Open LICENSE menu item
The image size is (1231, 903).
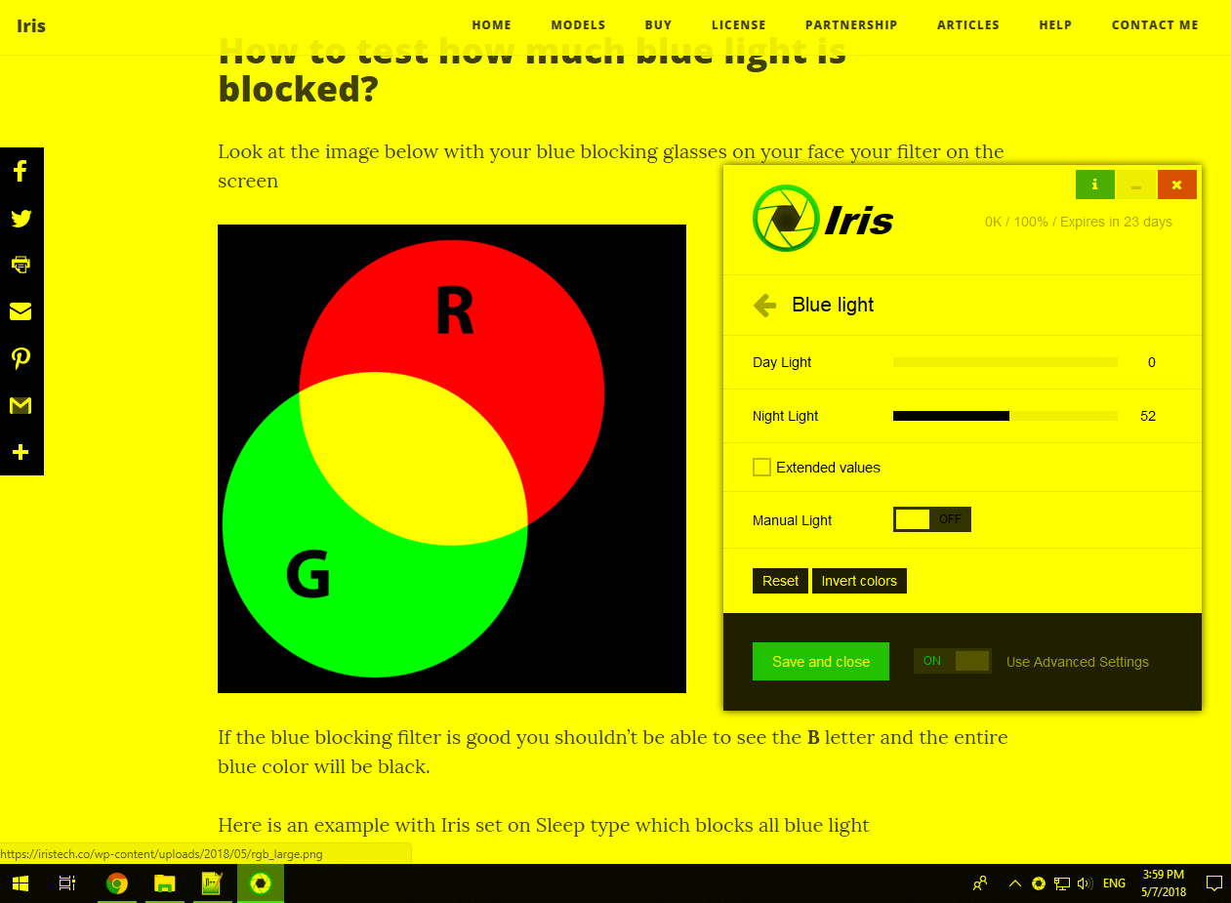tap(739, 25)
